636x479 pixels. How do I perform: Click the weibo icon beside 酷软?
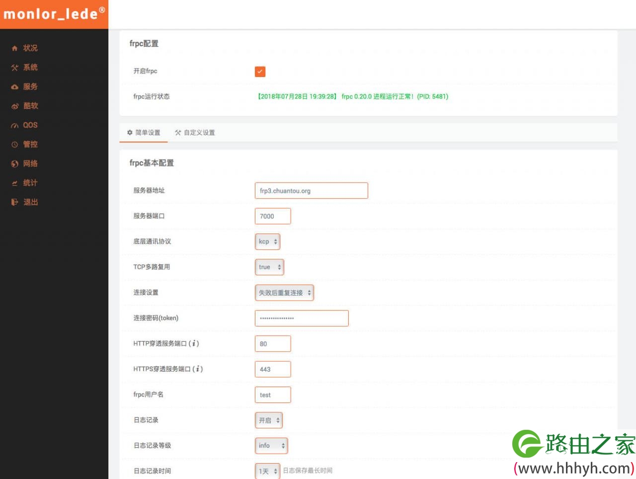pos(14,106)
